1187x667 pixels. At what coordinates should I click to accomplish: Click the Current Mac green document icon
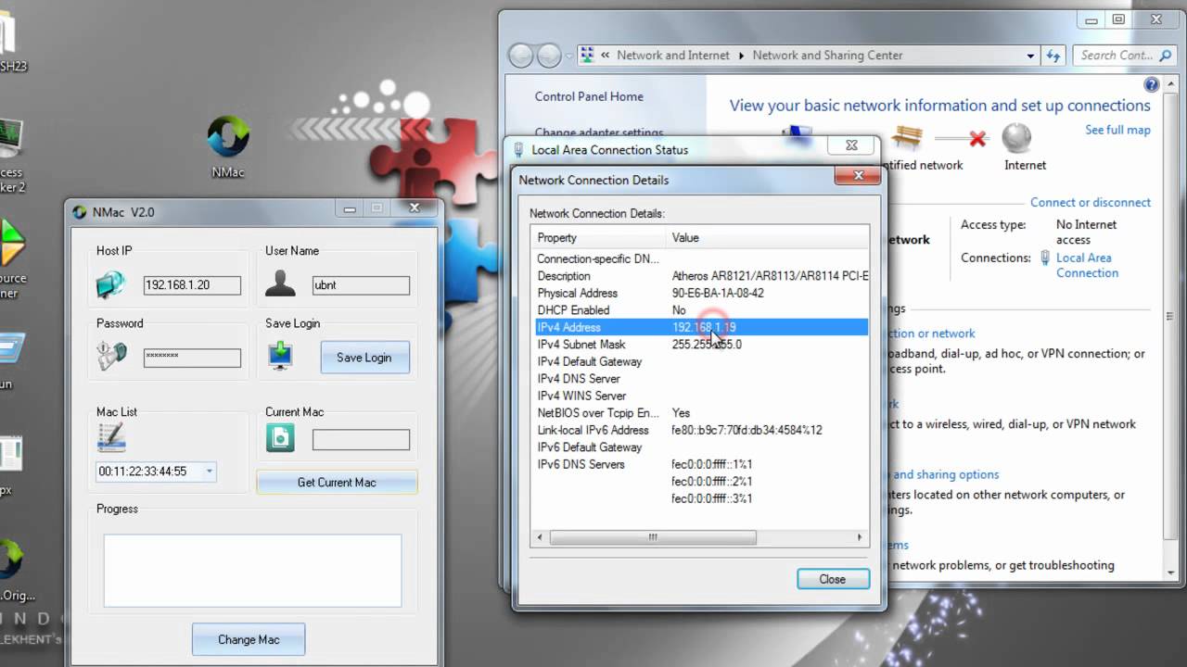tap(280, 437)
